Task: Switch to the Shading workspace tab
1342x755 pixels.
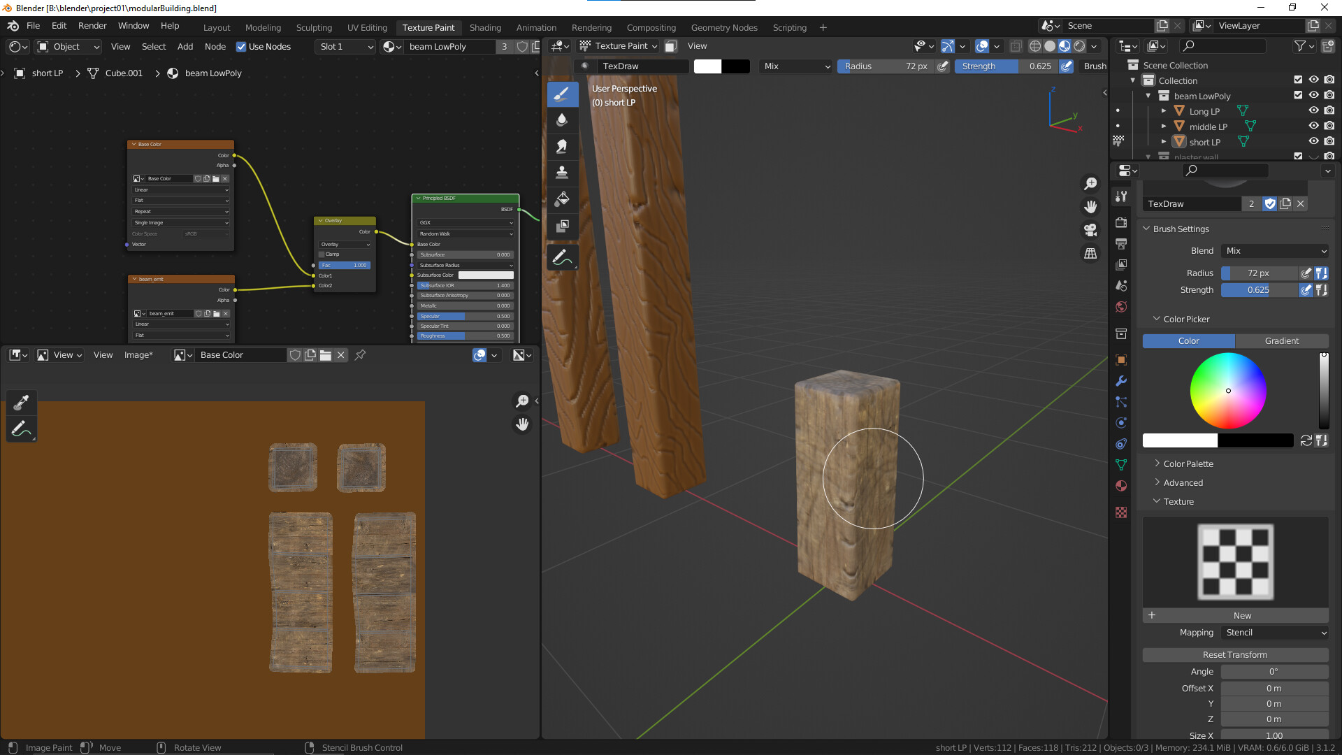Action: [485, 27]
